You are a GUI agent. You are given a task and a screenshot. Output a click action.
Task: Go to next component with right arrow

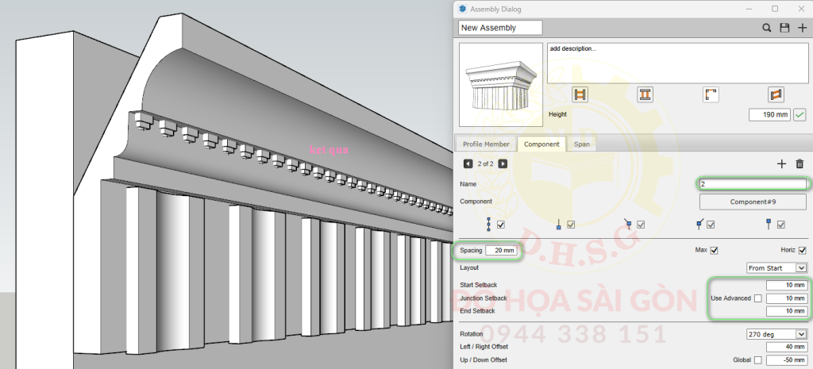[x=503, y=163]
